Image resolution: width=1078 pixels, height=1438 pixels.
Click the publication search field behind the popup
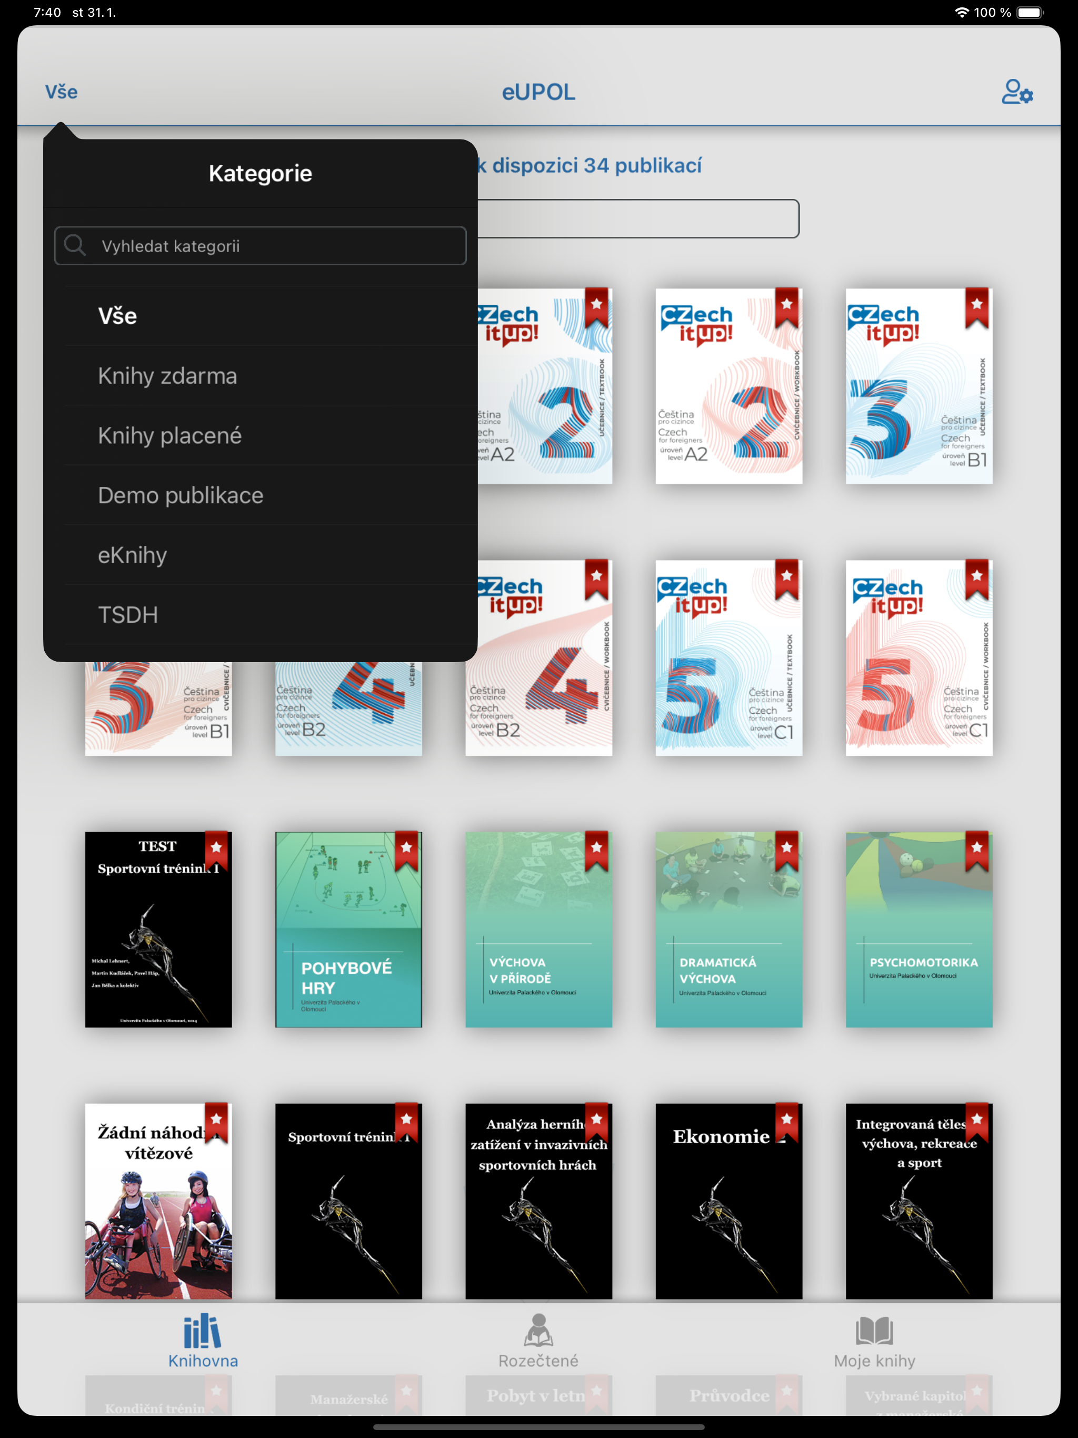click(638, 218)
